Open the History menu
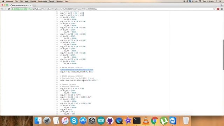 tap(33, 1)
